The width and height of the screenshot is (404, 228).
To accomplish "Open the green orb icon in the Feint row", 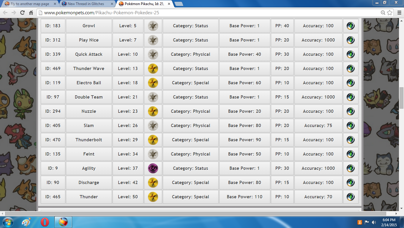I will coord(351,154).
